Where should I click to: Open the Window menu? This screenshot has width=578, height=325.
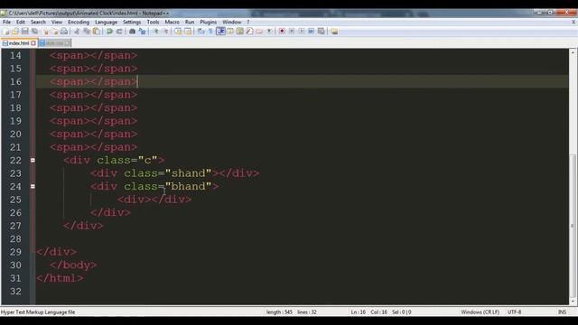(231, 22)
